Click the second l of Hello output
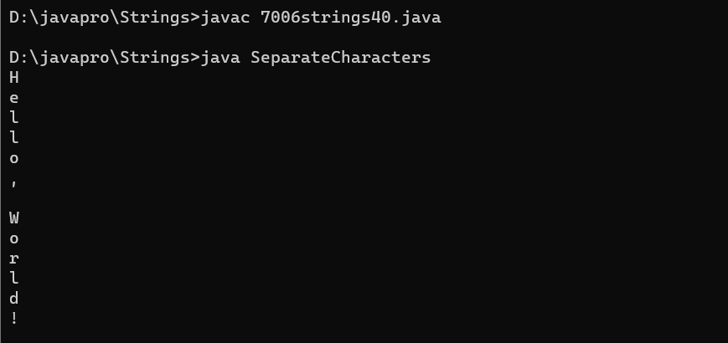The image size is (728, 343). coord(14,137)
